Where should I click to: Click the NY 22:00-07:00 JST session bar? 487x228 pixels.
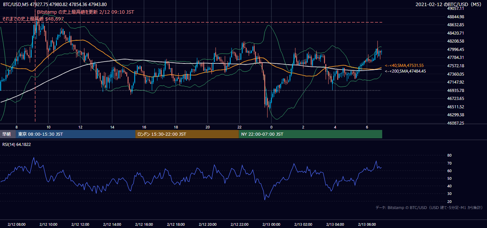[311, 134]
